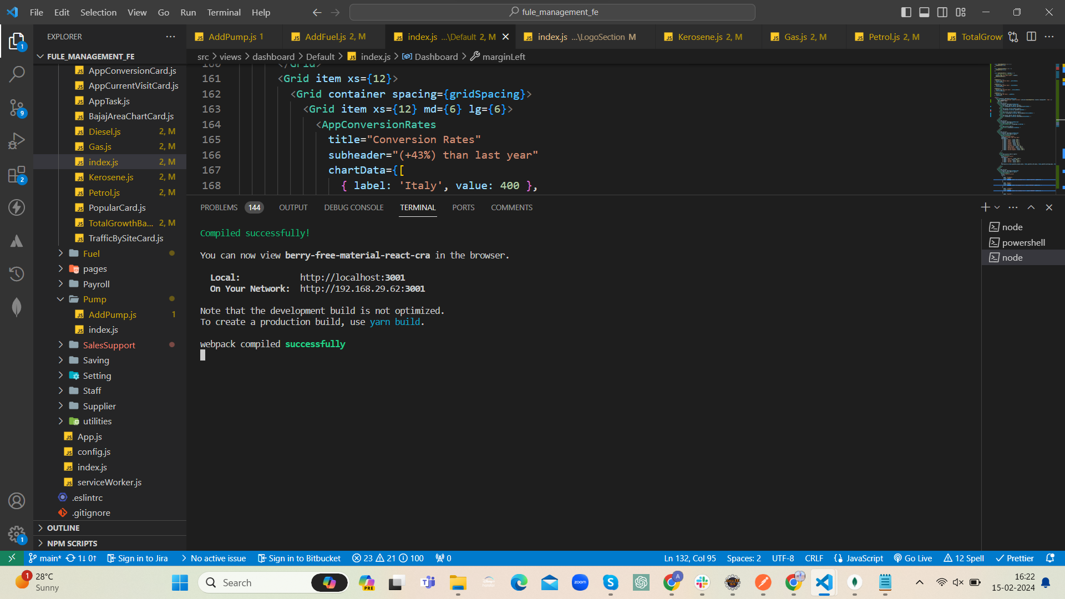Maximize the panel with chevron-up icon
1065x599 pixels.
1031,207
